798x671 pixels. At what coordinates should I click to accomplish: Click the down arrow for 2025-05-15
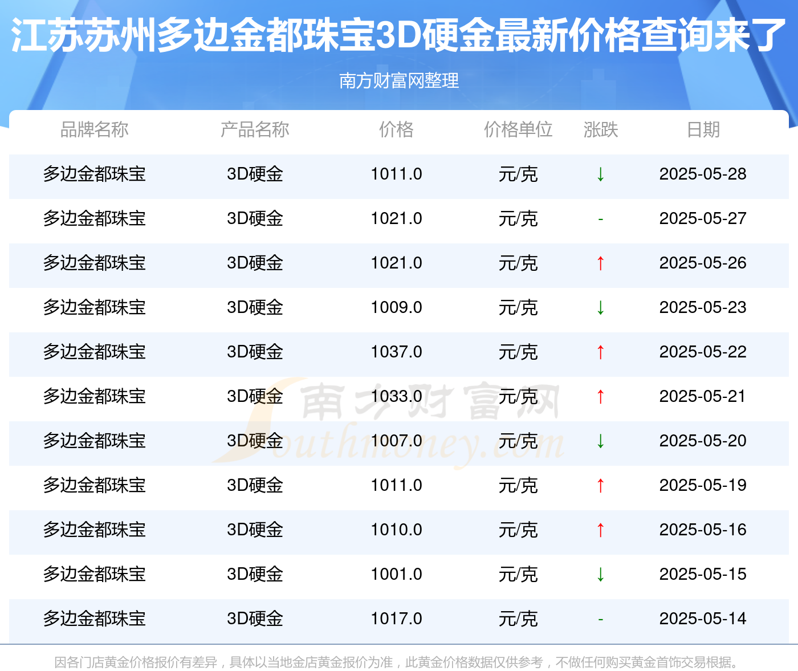tap(600, 574)
